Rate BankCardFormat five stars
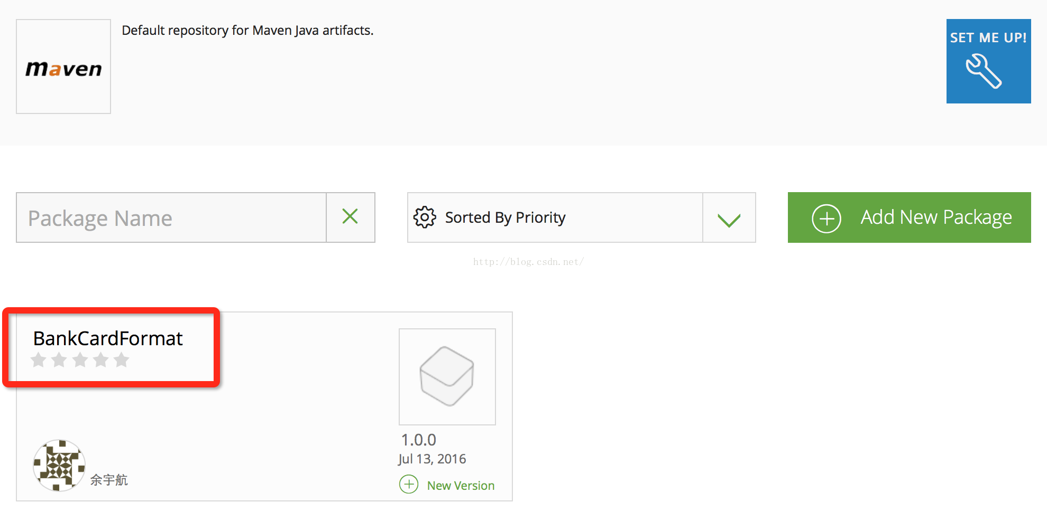Image resolution: width=1047 pixels, height=512 pixels. [x=121, y=360]
